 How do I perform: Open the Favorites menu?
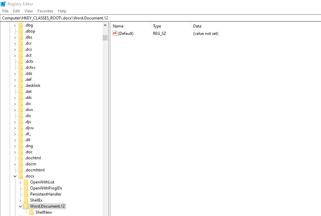tap(45, 11)
